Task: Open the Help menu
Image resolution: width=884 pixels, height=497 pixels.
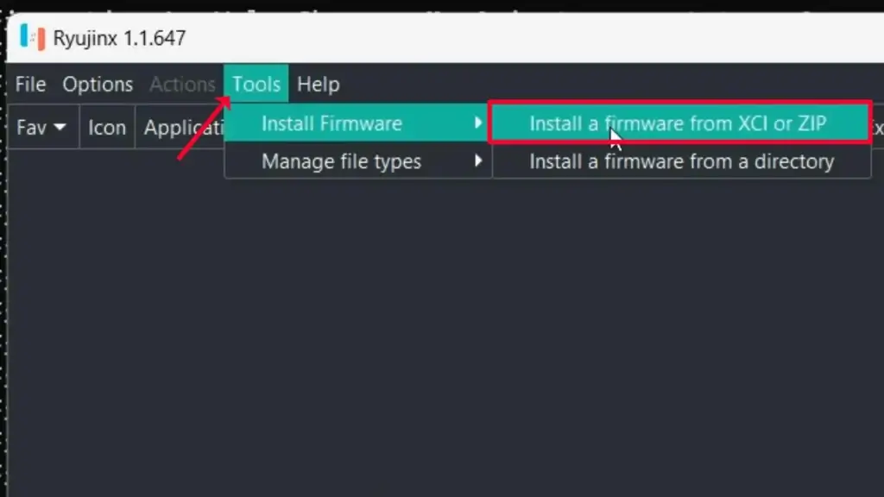Action: click(318, 85)
